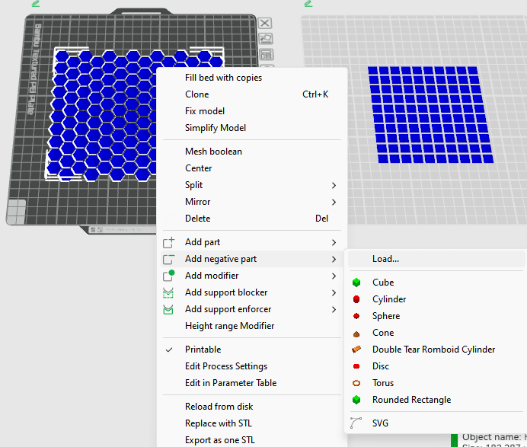Click the Ctrl+K shortcut label
The width and height of the screenshot is (527, 447).
pos(315,94)
